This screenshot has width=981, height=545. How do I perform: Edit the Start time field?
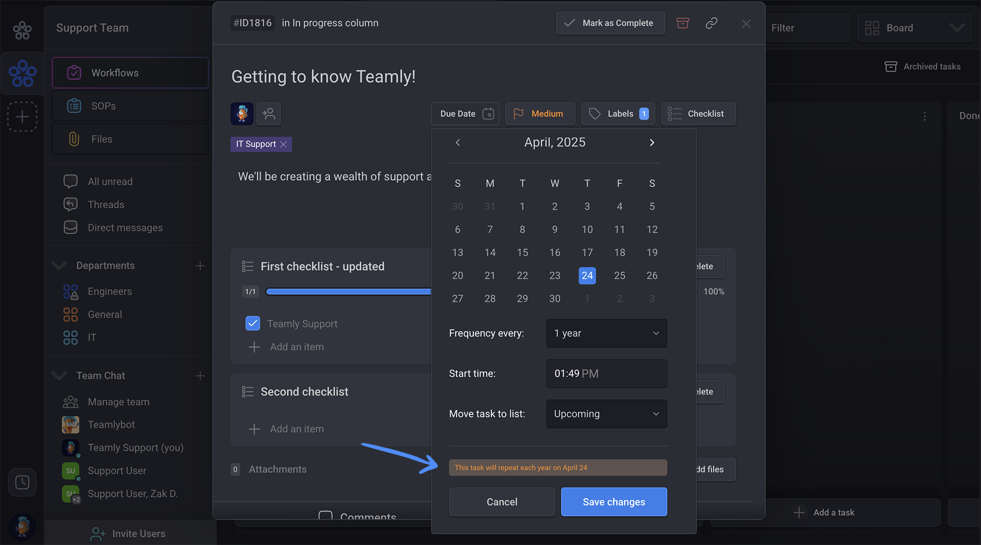click(606, 374)
